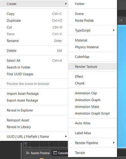
Task: Open UUID | URL | FilePath | Name entry
Action: point(34,136)
